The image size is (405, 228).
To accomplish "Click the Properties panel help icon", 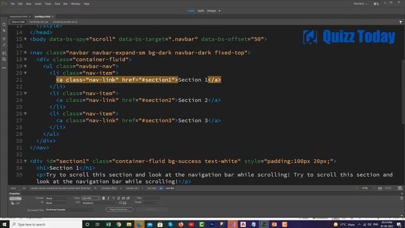I will click(401, 198).
